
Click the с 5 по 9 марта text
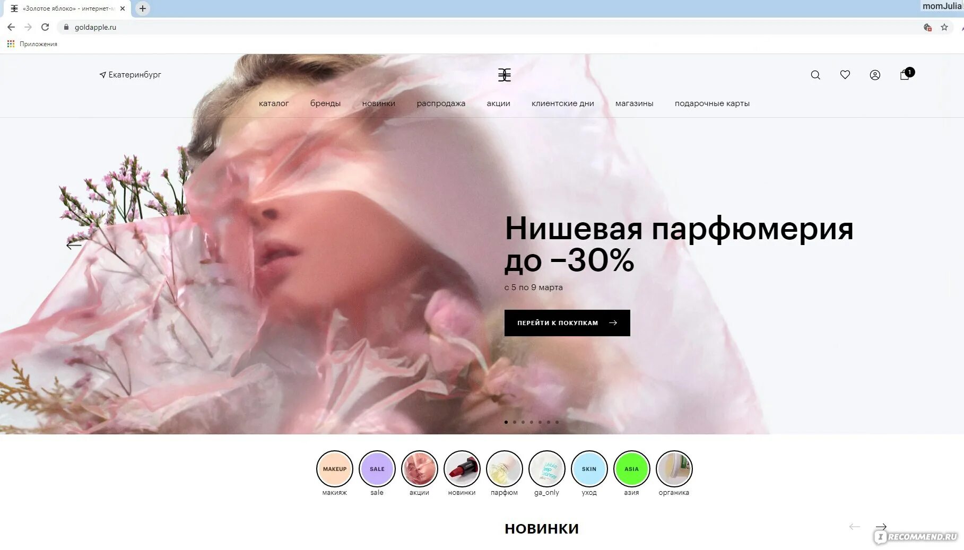[534, 287]
